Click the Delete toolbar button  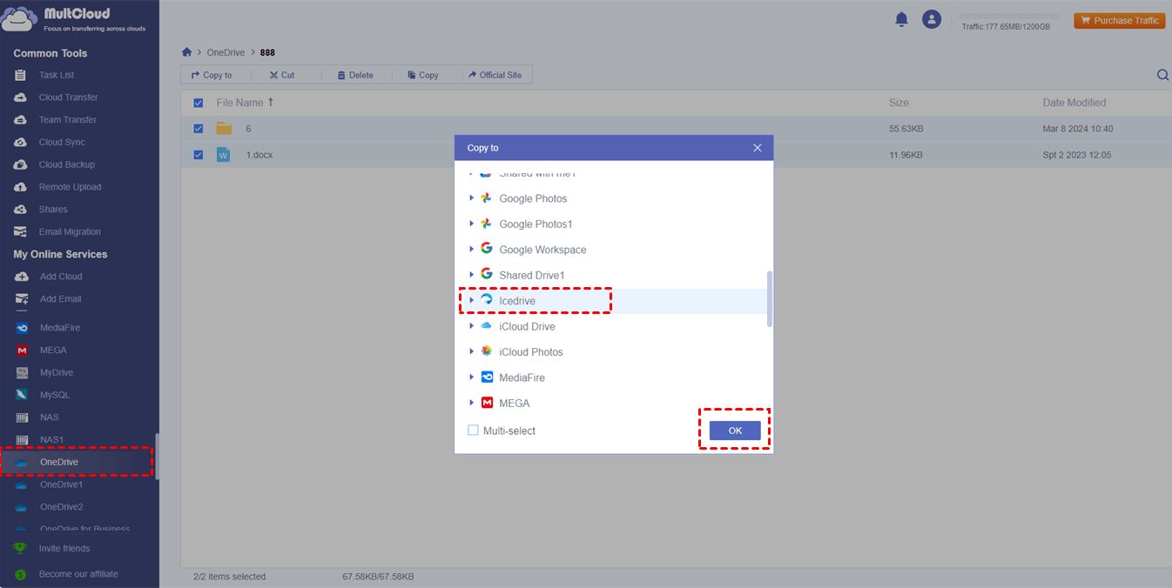pyautogui.click(x=355, y=76)
